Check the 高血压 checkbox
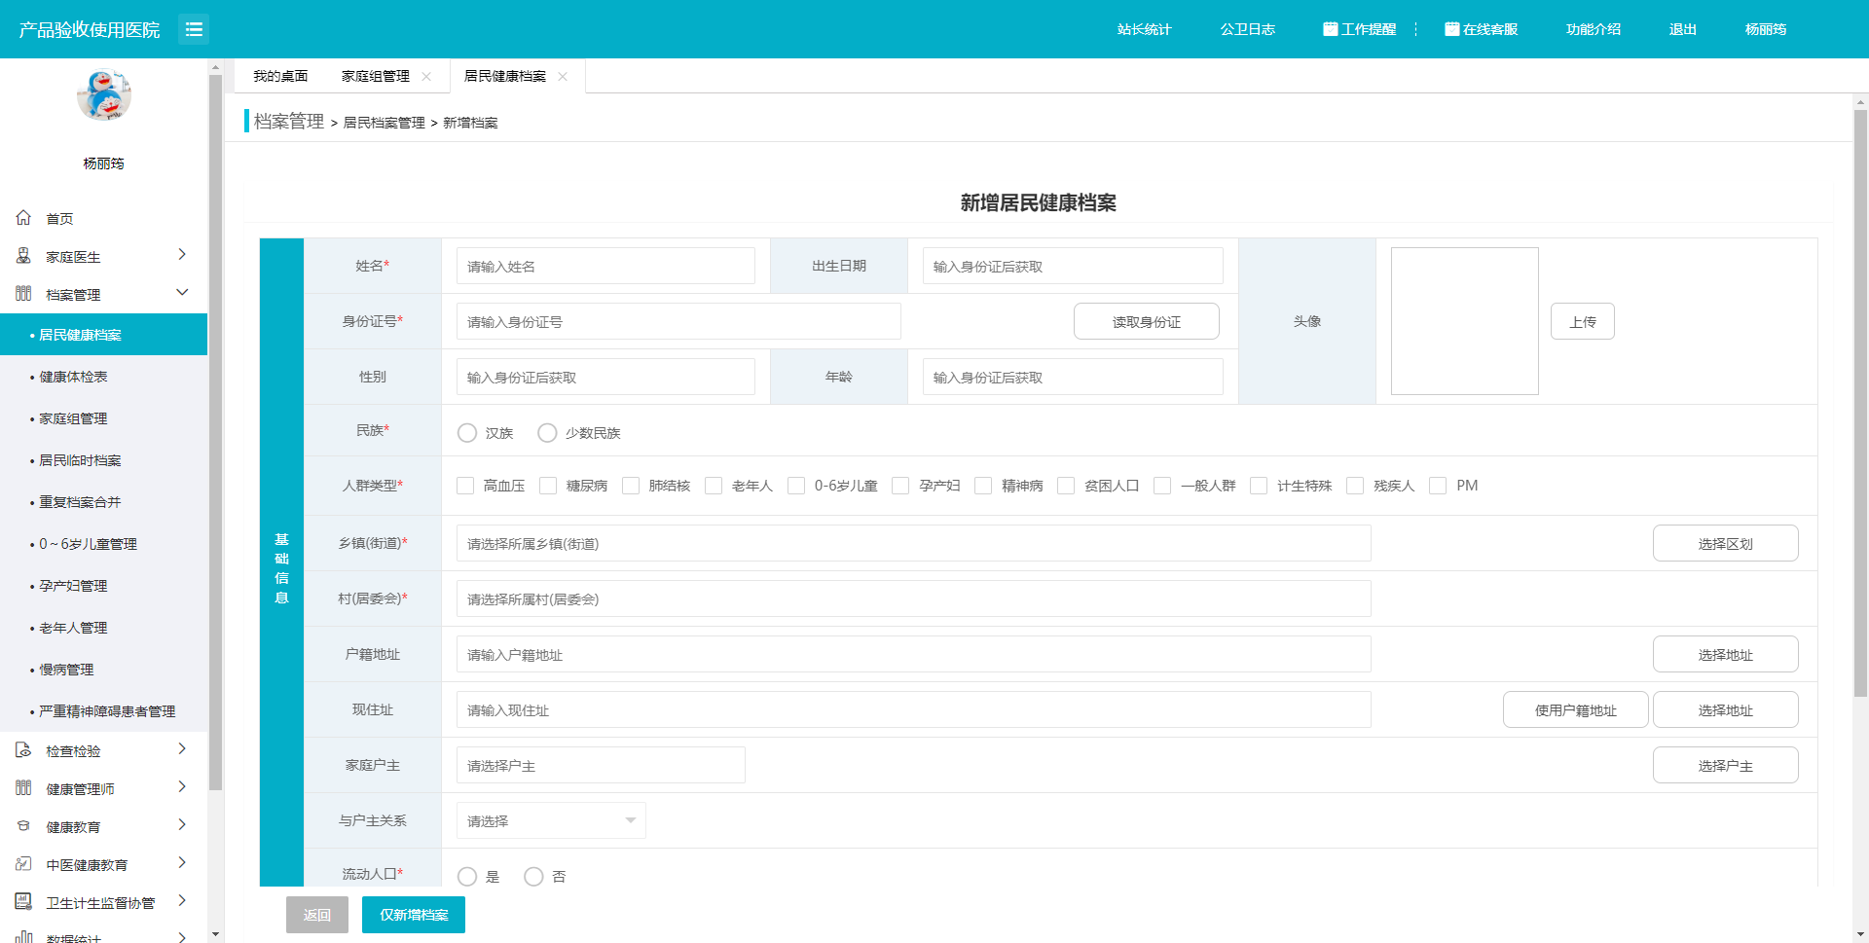The width and height of the screenshot is (1869, 943). (465, 486)
